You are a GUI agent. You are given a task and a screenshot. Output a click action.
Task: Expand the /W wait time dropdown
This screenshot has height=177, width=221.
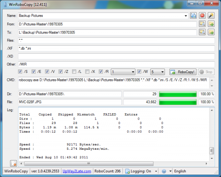pos(158,72)
